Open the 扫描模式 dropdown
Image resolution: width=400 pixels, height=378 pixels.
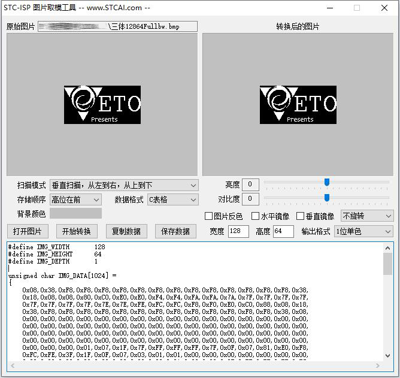[x=124, y=185]
